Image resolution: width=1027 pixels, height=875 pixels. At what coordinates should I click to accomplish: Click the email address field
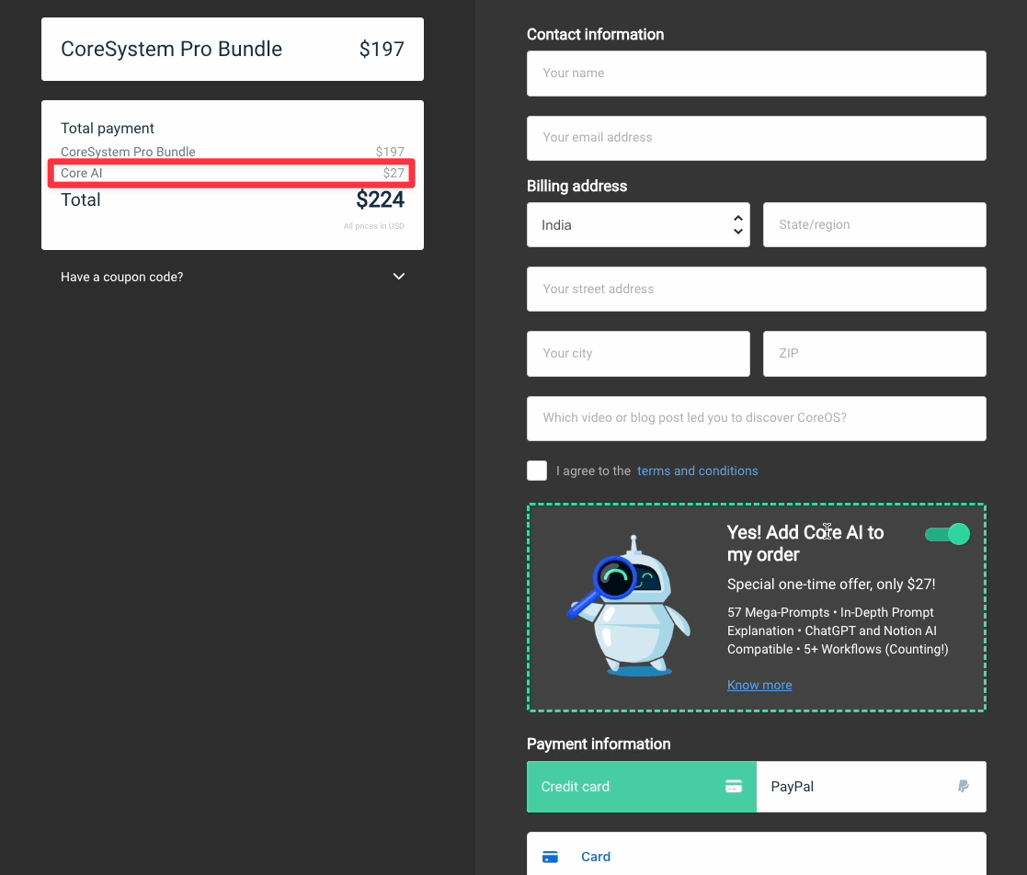coord(756,138)
